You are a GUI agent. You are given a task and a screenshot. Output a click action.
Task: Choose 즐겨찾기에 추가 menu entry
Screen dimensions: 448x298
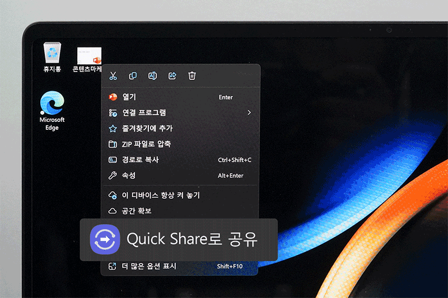point(180,129)
